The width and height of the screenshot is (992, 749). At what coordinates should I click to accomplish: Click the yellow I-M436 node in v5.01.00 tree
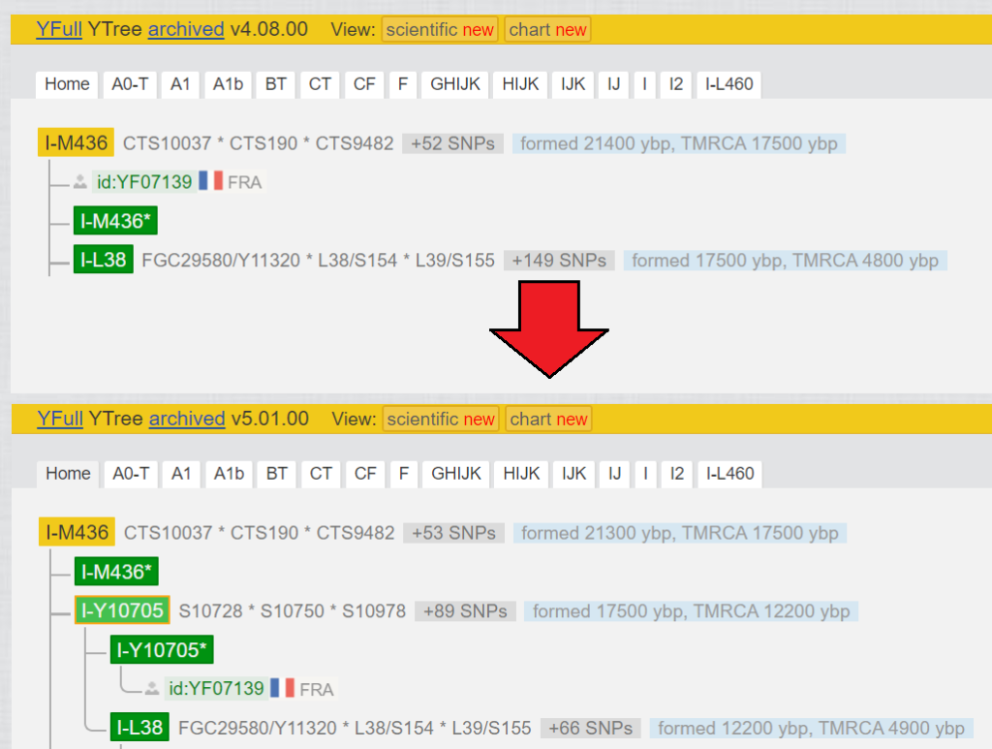point(77,532)
